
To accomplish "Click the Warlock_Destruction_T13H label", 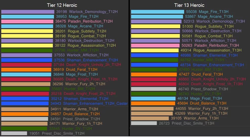I will [x=218, y=31].
